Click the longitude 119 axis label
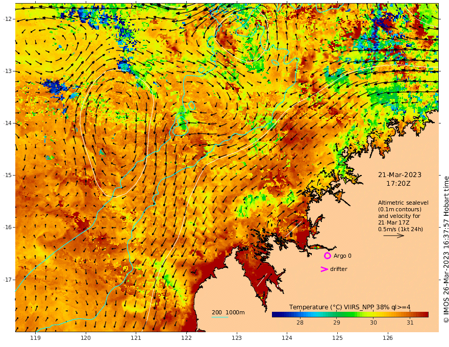The width and height of the screenshot is (449, 347). [36, 338]
